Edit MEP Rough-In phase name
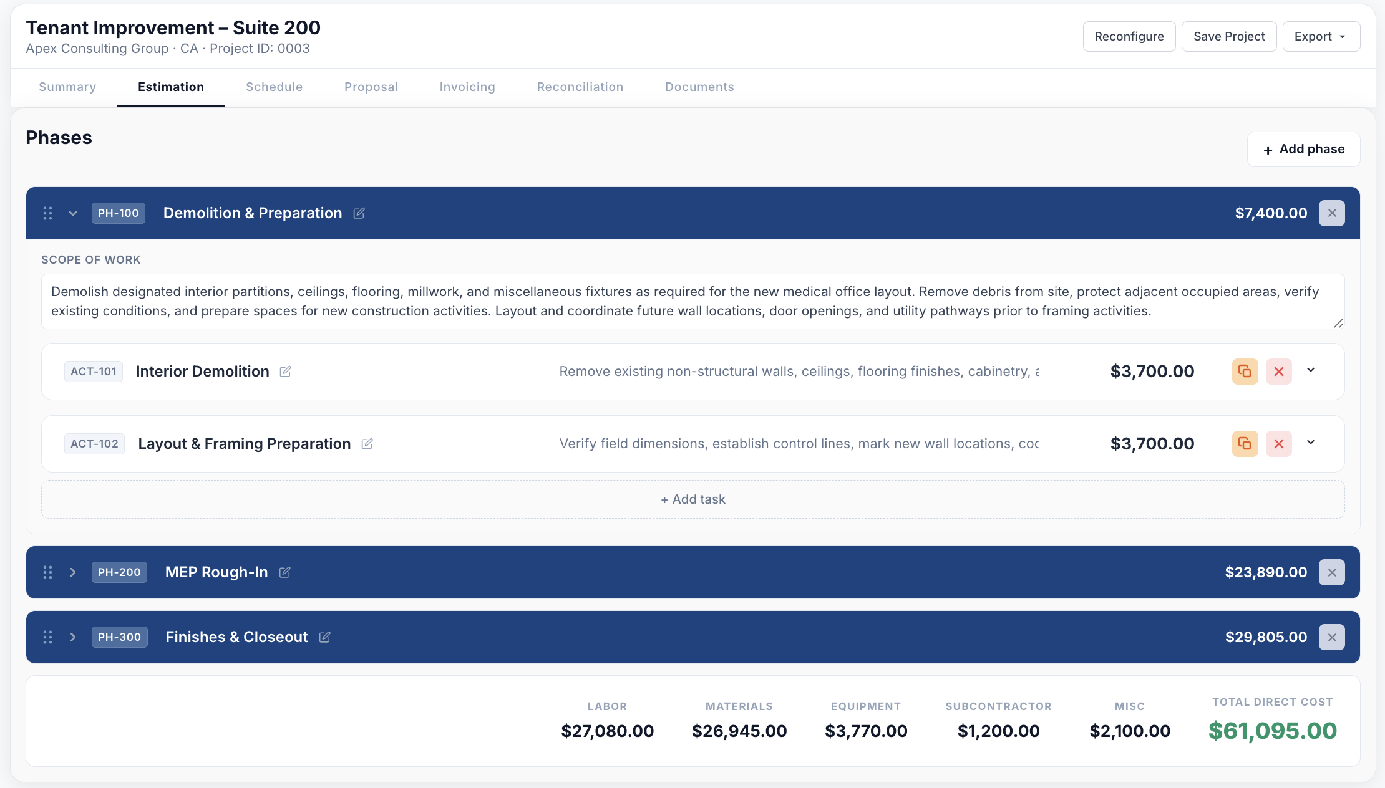The image size is (1385, 788). [284, 572]
